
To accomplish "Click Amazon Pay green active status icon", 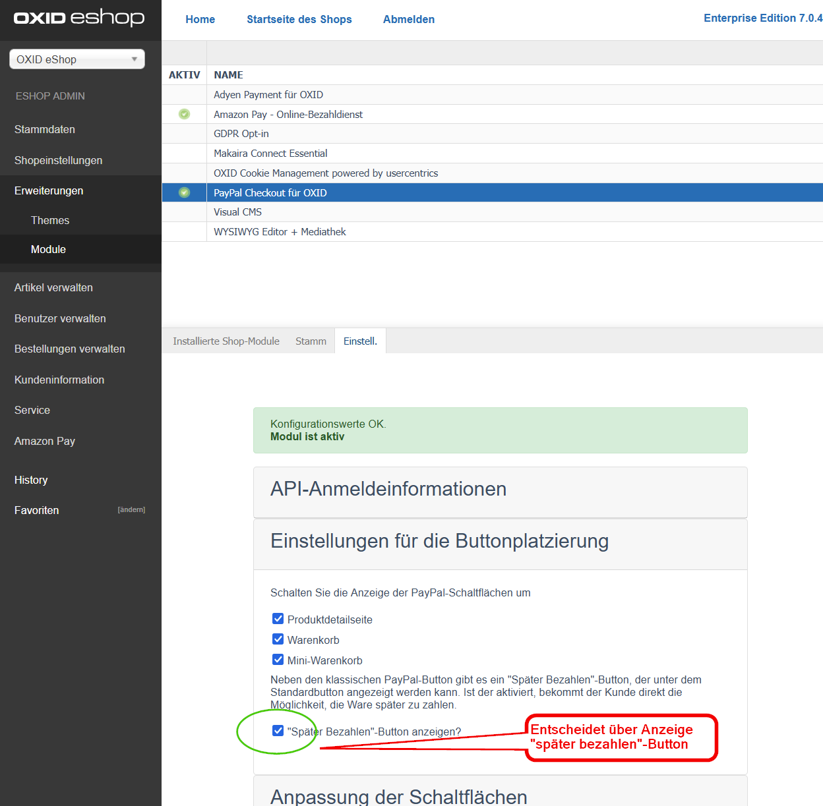I will click(184, 114).
